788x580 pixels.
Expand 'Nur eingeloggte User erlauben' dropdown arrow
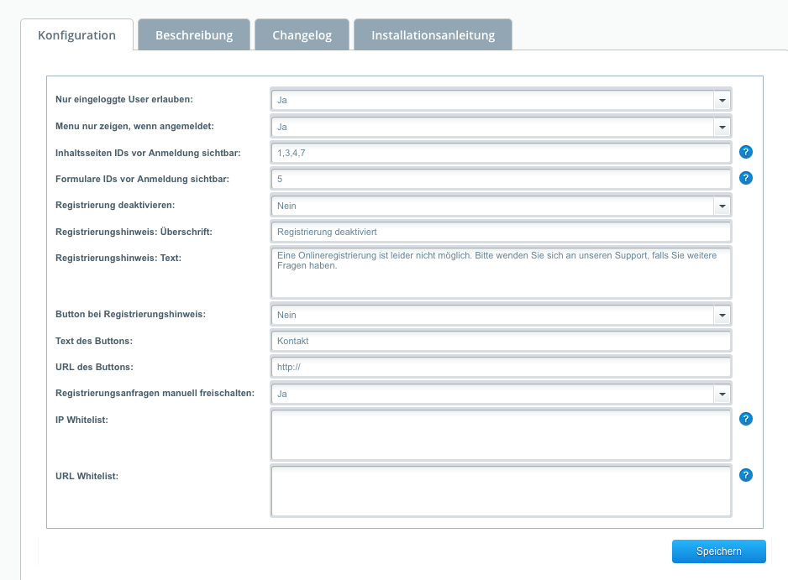[x=722, y=100]
